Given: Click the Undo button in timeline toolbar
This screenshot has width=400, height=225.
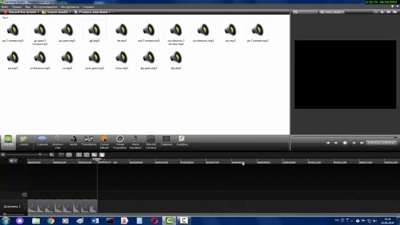Looking at the screenshot, I should point(61,154).
